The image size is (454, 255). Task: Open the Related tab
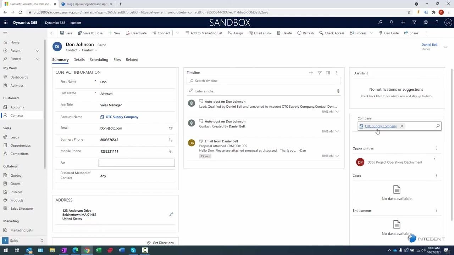[x=132, y=59]
